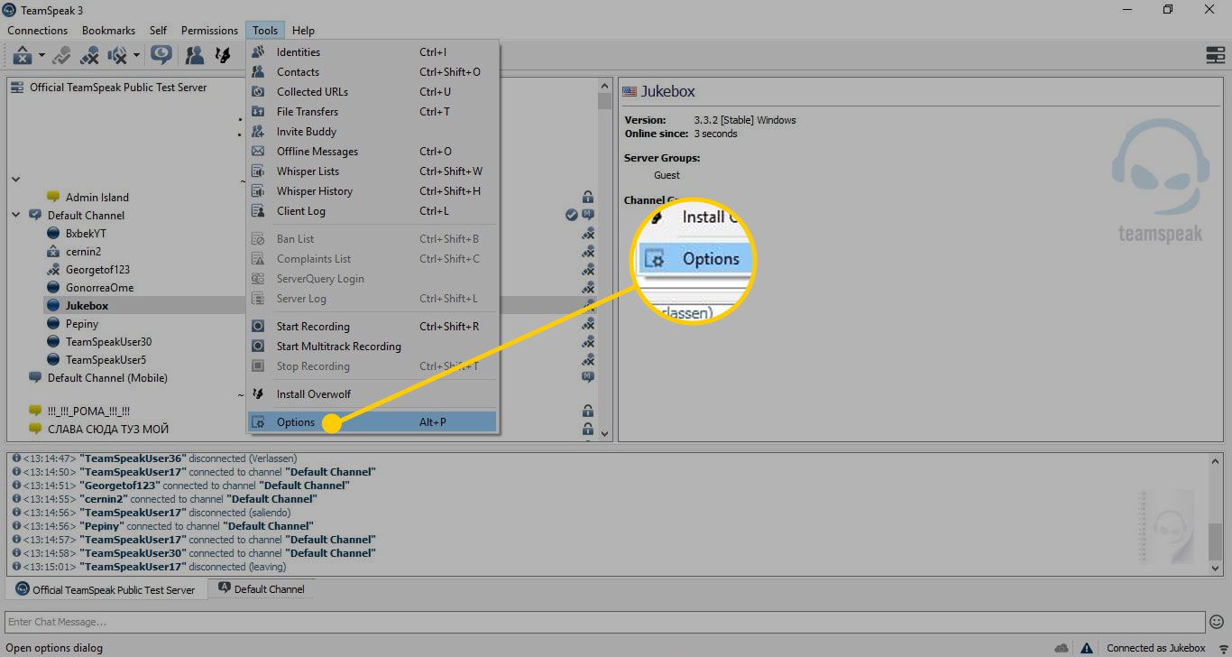Open the Permissions menu
The image size is (1232, 657).
pos(209,30)
